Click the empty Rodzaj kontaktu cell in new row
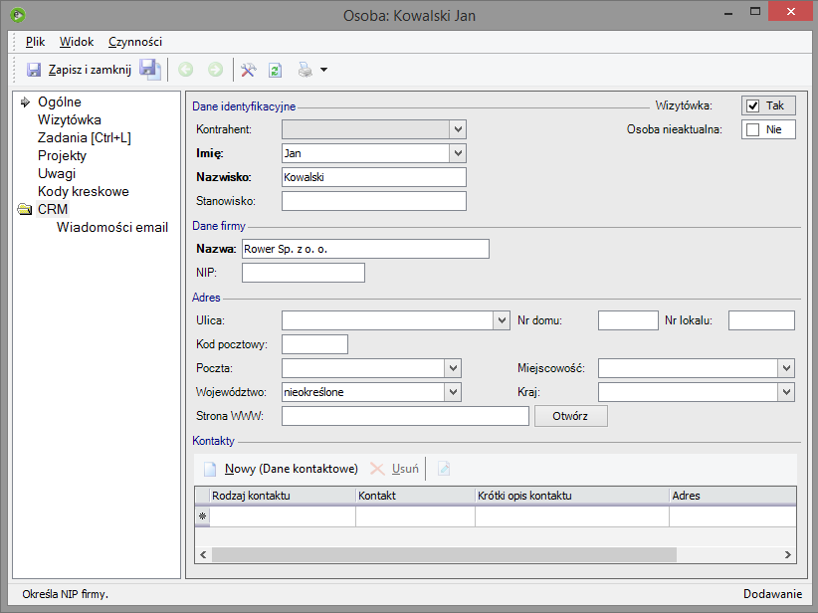The image size is (818, 613). coord(283,516)
